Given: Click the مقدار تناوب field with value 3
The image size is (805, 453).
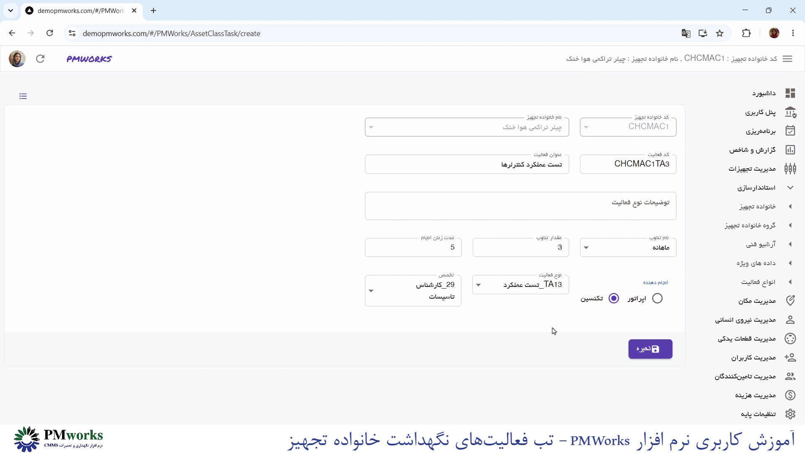Looking at the screenshot, I should click(520, 247).
